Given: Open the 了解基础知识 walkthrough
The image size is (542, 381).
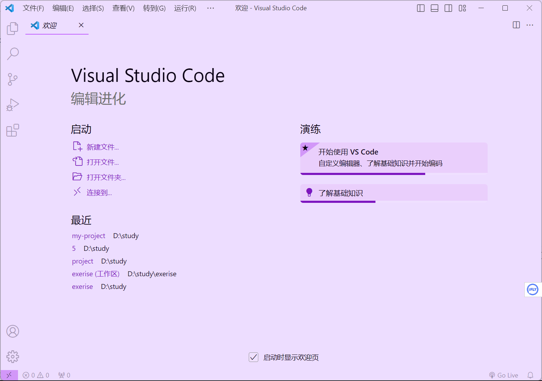Looking at the screenshot, I should click(394, 193).
